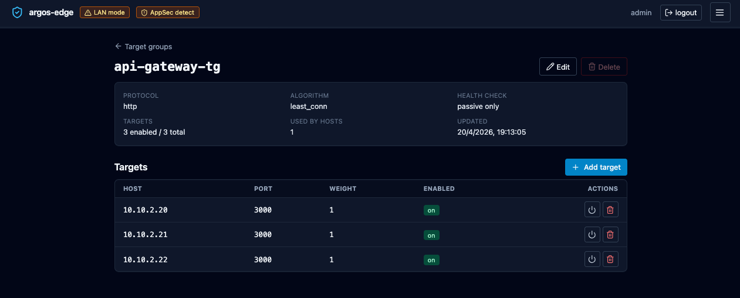Click host cell 10.10.2.22
The height and width of the screenshot is (298, 740).
point(146,259)
